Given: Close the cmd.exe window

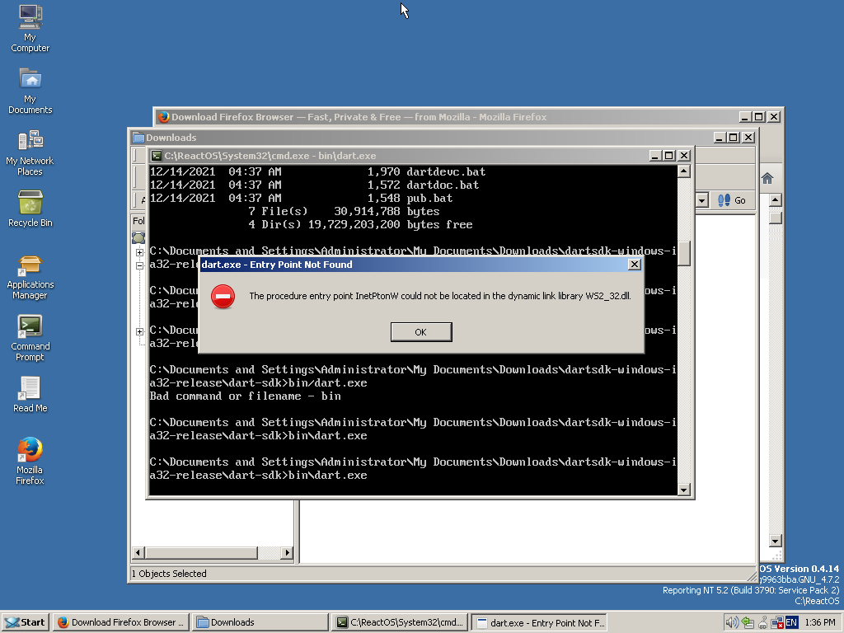Looking at the screenshot, I should pyautogui.click(x=683, y=156).
